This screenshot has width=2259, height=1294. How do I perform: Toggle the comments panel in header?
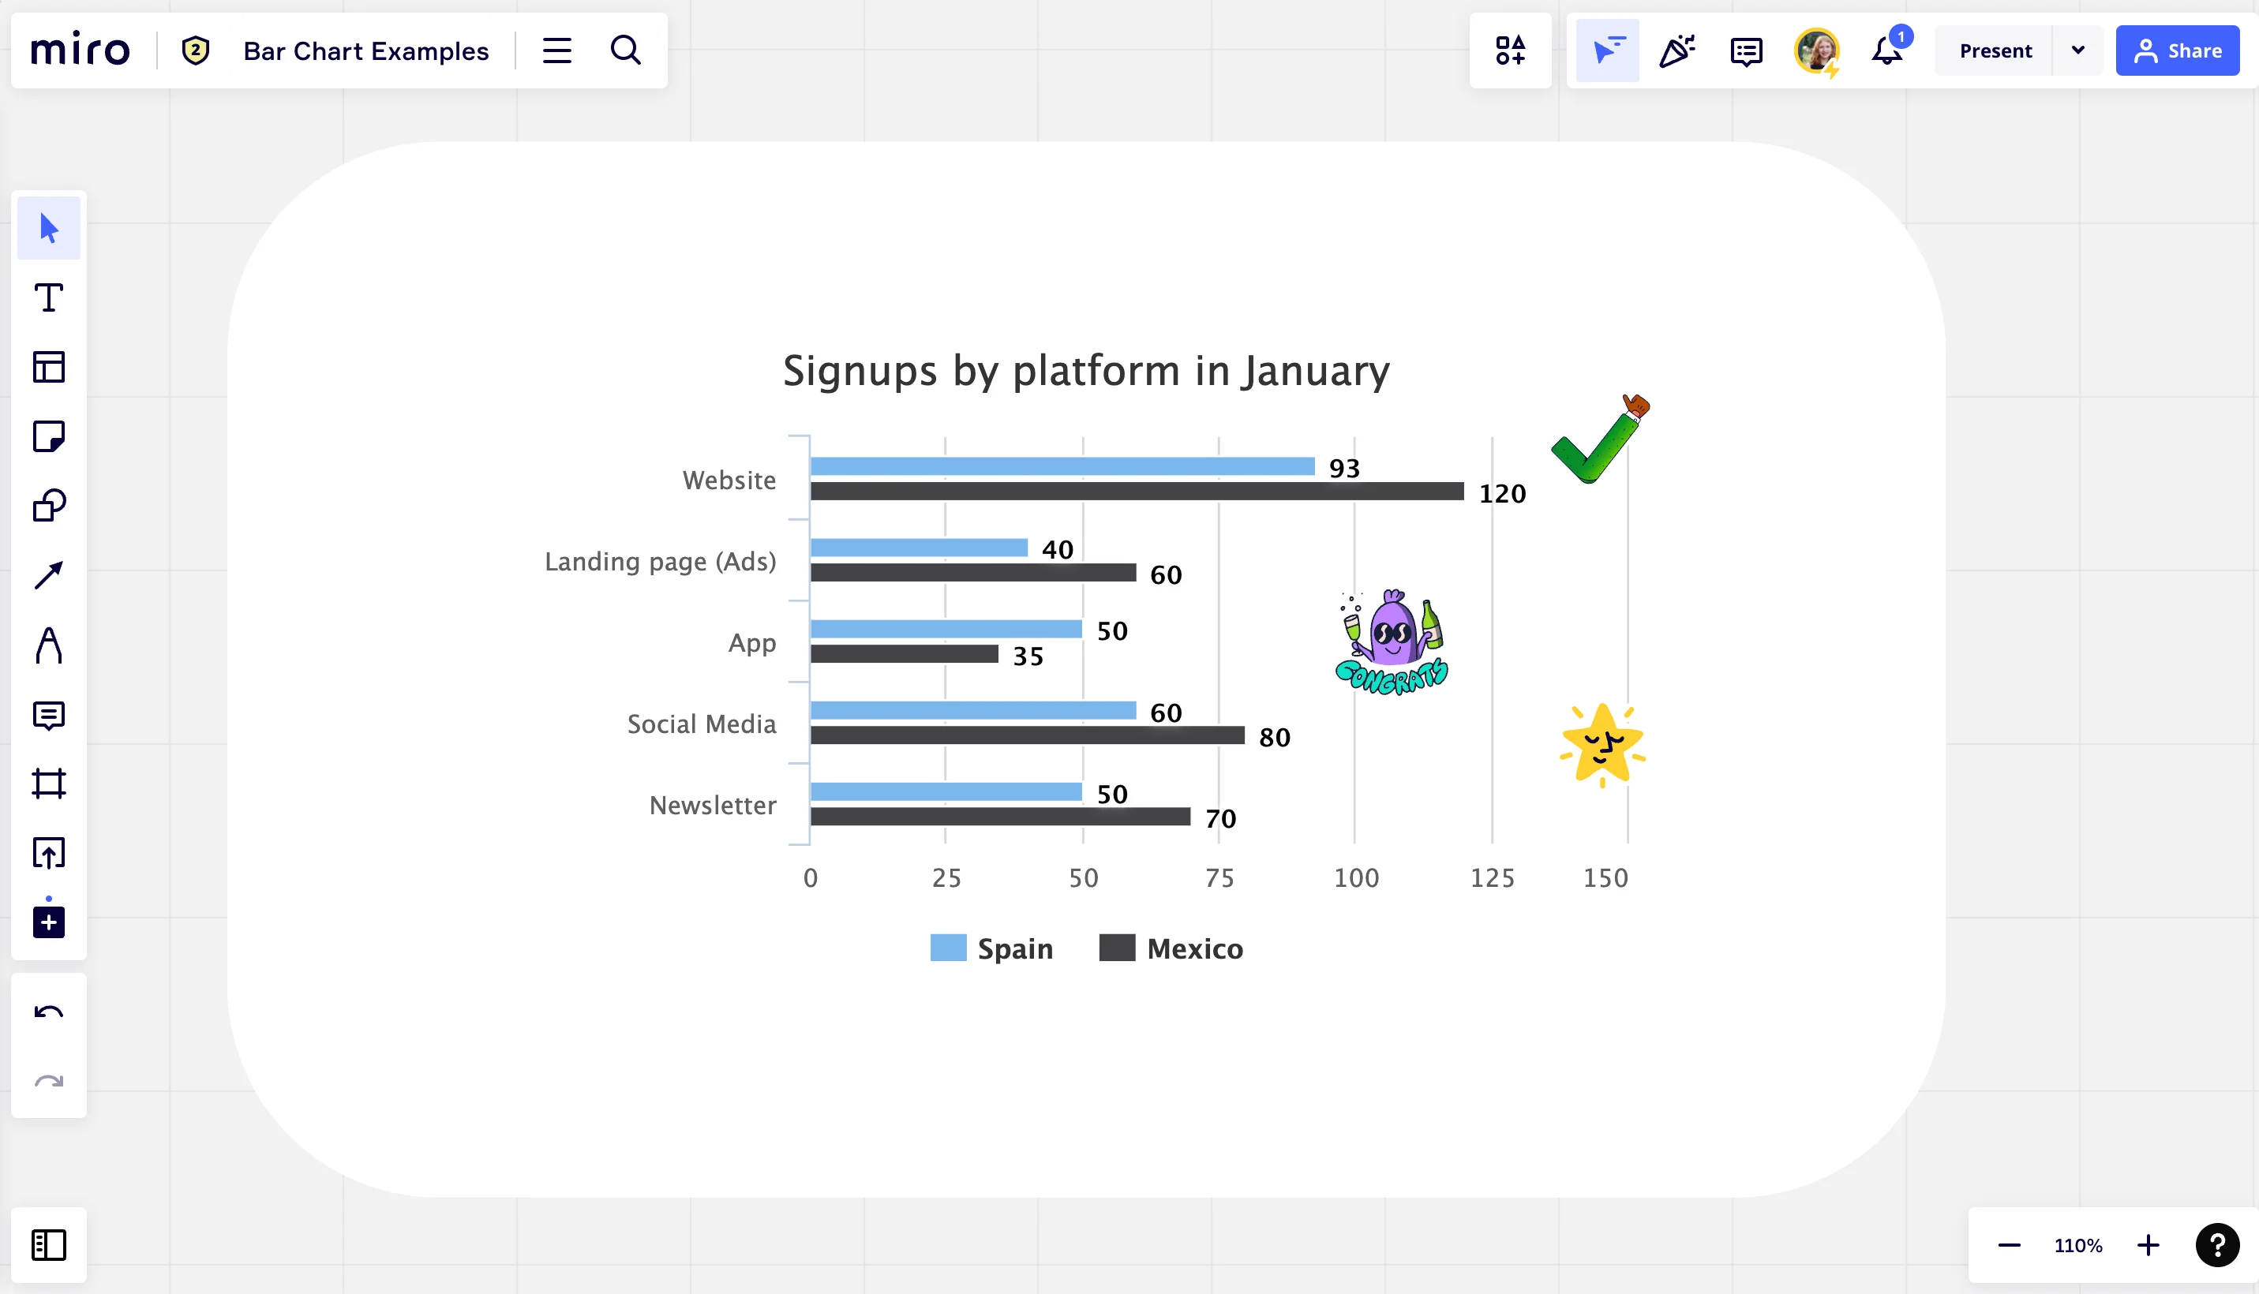tap(1746, 50)
